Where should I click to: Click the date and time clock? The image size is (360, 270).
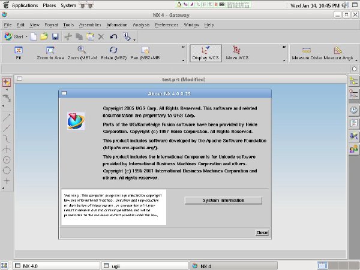coord(315,5)
